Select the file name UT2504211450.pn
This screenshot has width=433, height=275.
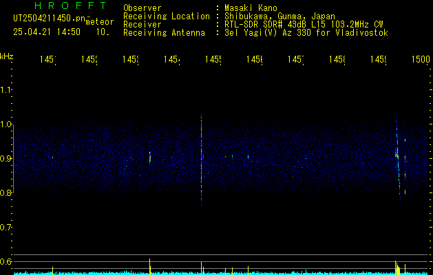click(x=50, y=18)
